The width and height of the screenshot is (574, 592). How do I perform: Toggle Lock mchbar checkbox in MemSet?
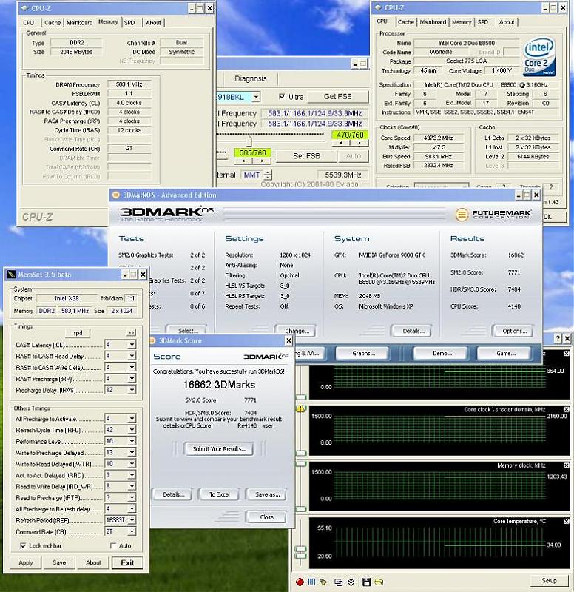[x=23, y=545]
